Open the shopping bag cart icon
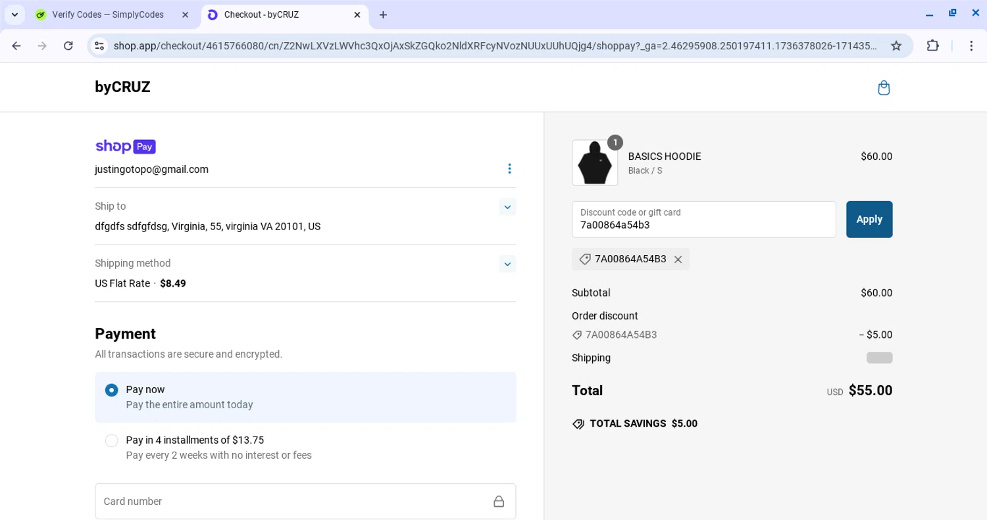Screen dimensions: 987x520 tap(884, 88)
